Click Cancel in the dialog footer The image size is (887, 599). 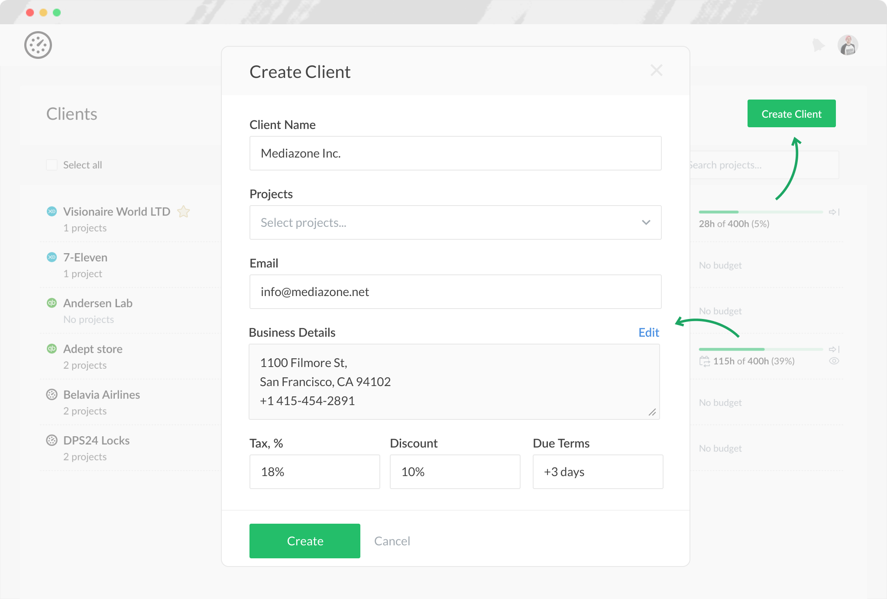392,541
